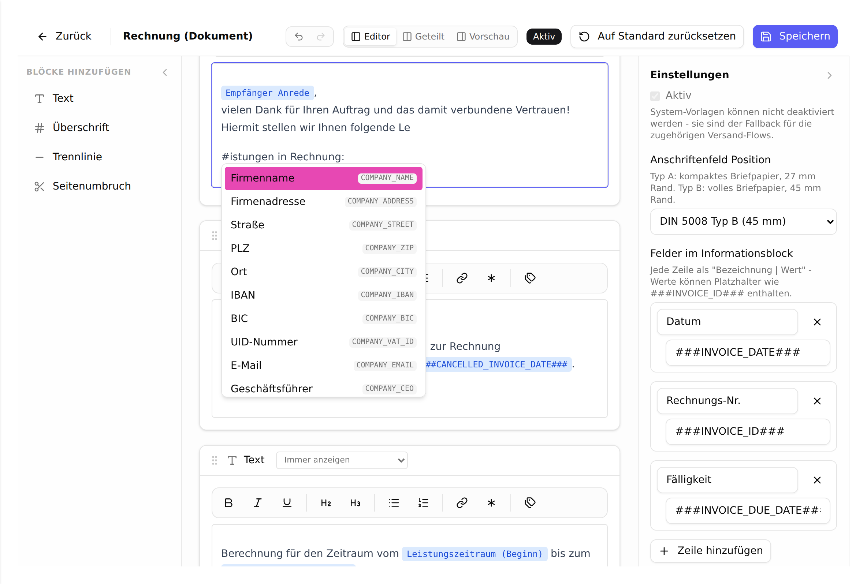Select Firmenname from placeholder list
This screenshot has height=584, width=867.
tap(323, 179)
